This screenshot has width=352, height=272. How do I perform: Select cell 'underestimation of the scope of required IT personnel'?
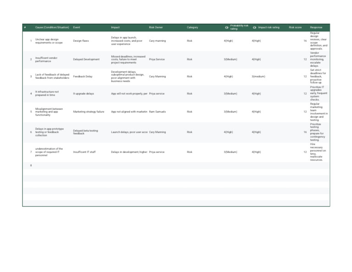(x=49, y=152)
